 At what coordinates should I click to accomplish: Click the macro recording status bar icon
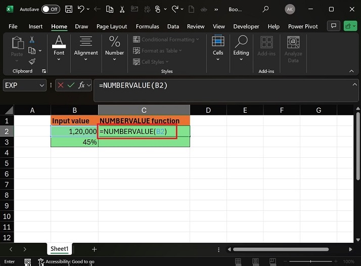(x=28, y=262)
